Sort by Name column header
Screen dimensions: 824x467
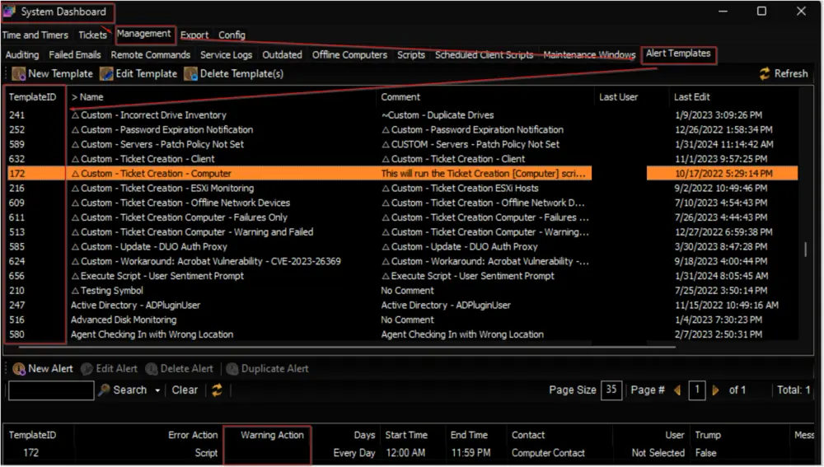[87, 97]
